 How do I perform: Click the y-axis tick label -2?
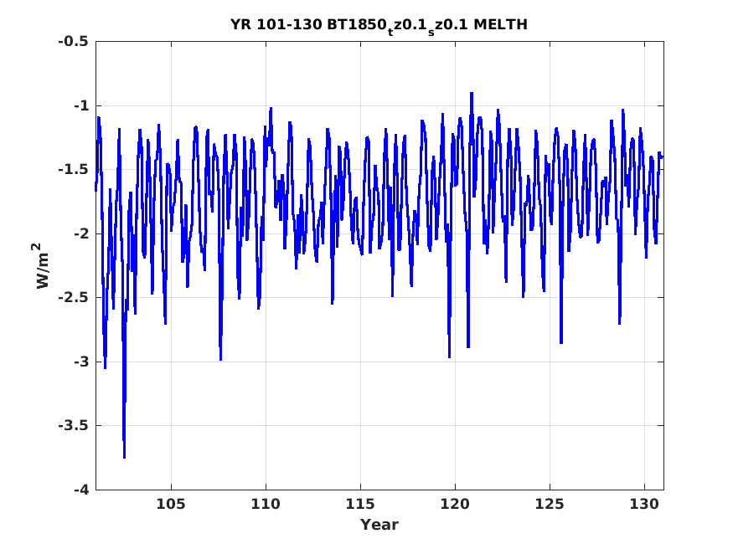(x=81, y=233)
